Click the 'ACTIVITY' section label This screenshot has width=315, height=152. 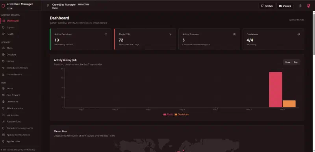6,43
